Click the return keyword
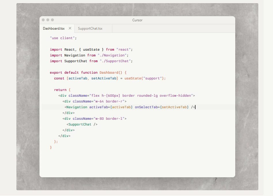This screenshot has width=273, height=196. tap(60, 90)
